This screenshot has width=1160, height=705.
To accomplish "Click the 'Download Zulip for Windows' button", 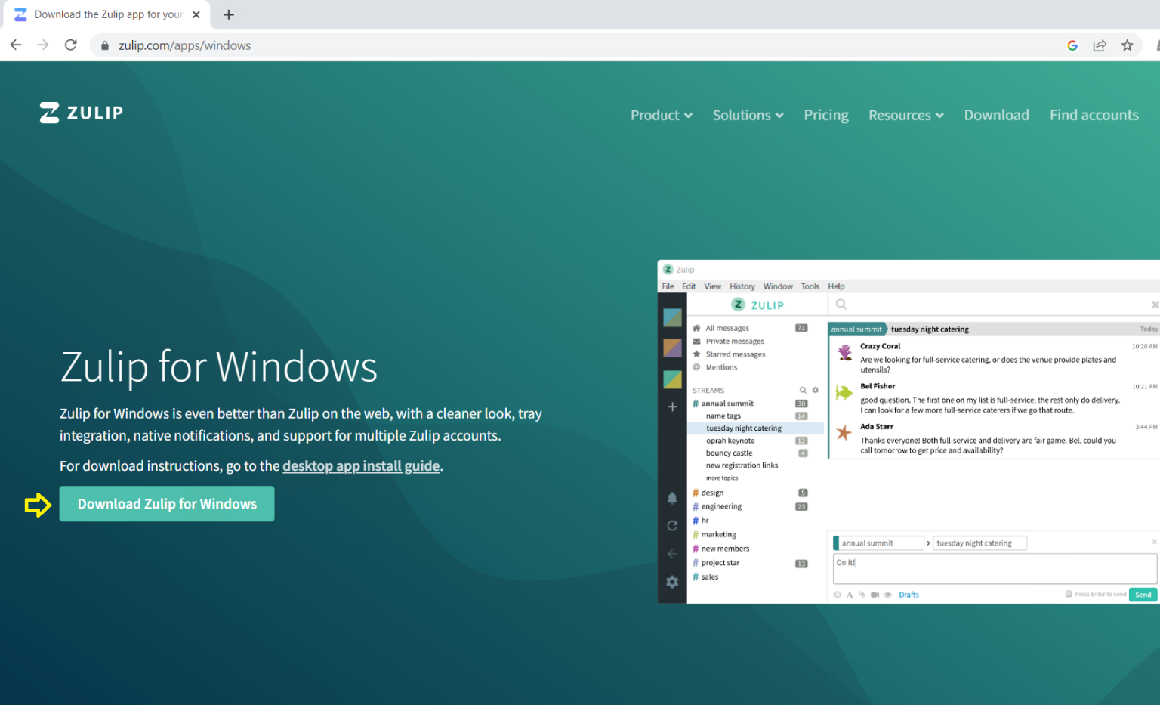I will pyautogui.click(x=166, y=503).
